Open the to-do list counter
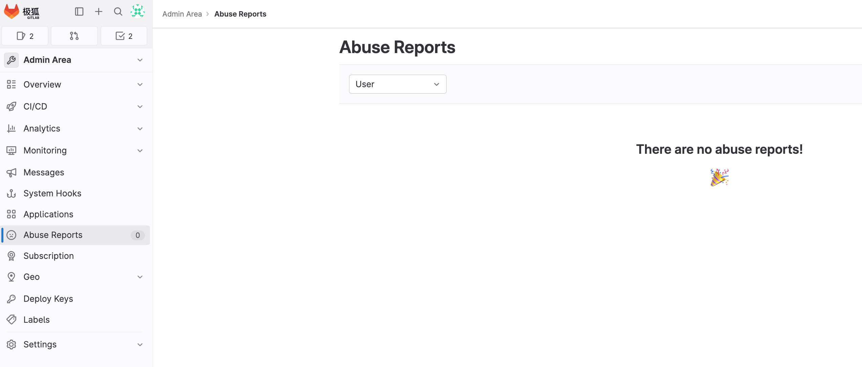Image resolution: width=862 pixels, height=367 pixels. [124, 36]
